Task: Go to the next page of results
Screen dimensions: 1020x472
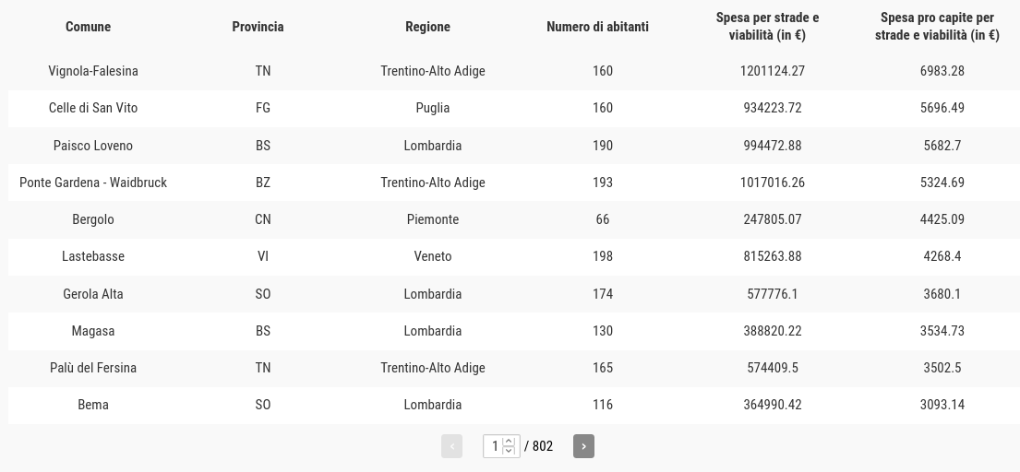Action: pos(583,446)
